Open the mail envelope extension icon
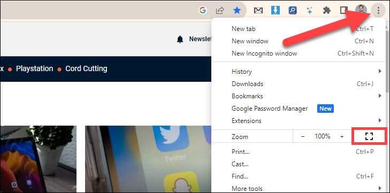Image resolution: width=390 pixels, height=193 pixels. tap(258, 11)
